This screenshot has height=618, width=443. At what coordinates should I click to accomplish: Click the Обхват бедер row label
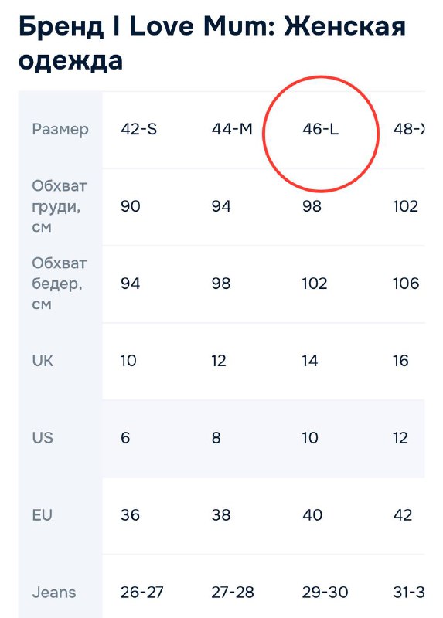[60, 284]
